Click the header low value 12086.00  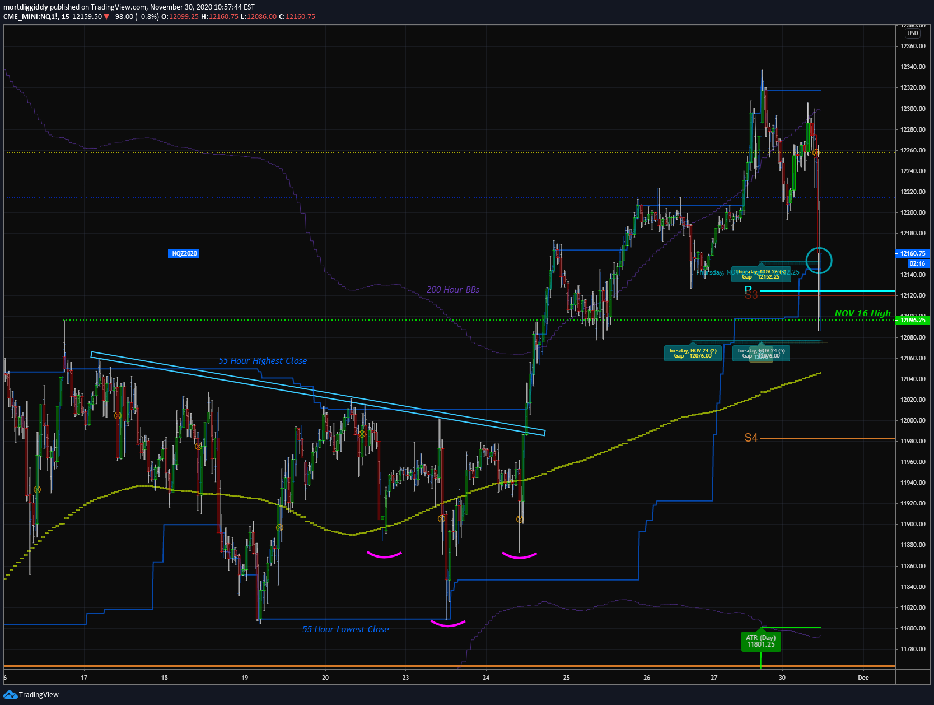coord(261,17)
